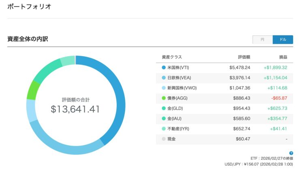Click the VTI blue legend dot
Screen dimensions: 308x176
tap(163, 68)
